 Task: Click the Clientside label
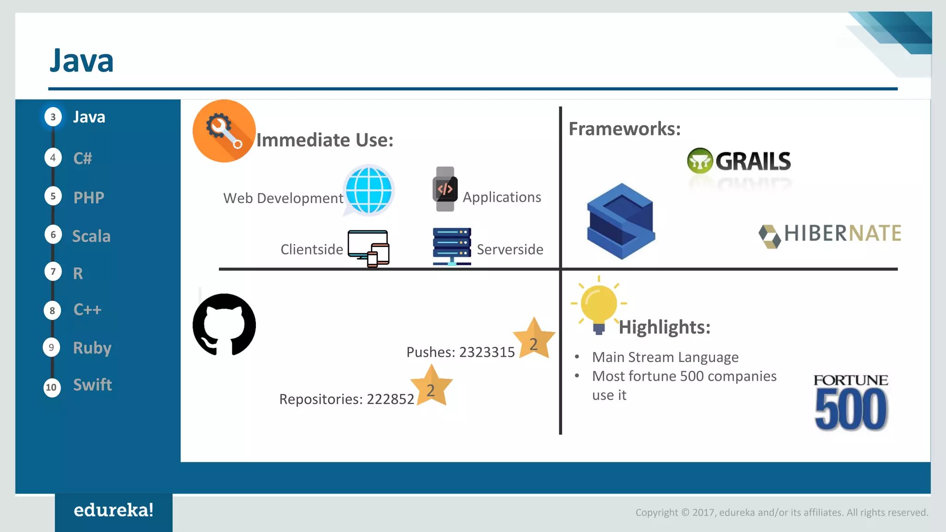[x=312, y=249]
